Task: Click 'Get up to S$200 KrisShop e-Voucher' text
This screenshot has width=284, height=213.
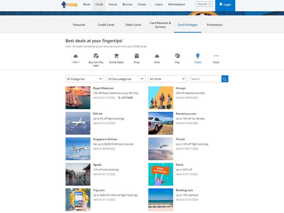Action: [x=113, y=144]
